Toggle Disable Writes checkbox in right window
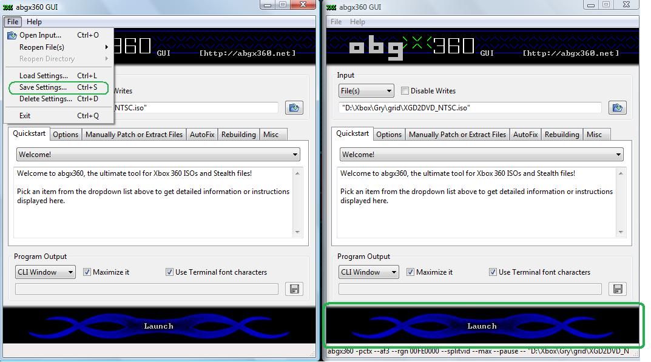651x362 pixels. coord(405,90)
